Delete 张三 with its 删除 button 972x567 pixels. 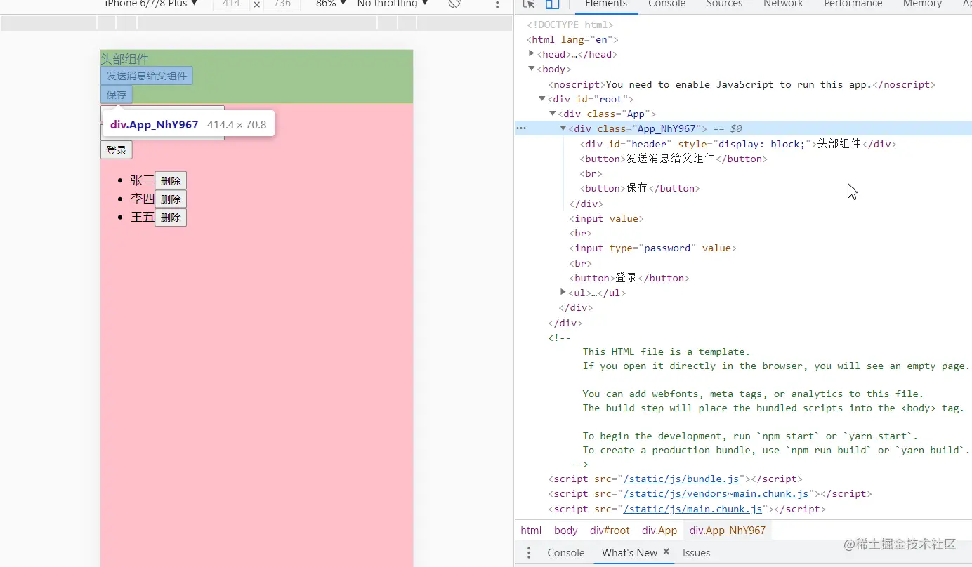tap(171, 181)
